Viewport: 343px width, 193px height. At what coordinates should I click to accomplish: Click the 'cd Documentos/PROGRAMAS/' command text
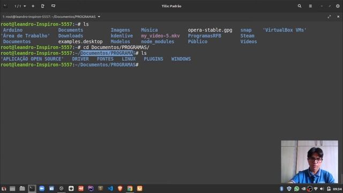tap(116, 48)
